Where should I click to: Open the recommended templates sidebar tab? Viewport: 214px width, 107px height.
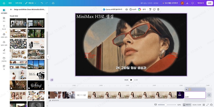4,11
